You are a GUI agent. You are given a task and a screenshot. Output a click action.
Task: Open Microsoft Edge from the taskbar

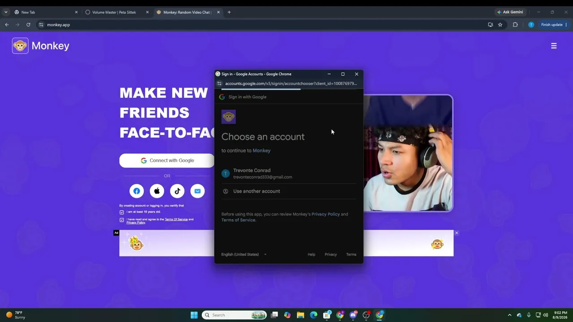pos(314,315)
